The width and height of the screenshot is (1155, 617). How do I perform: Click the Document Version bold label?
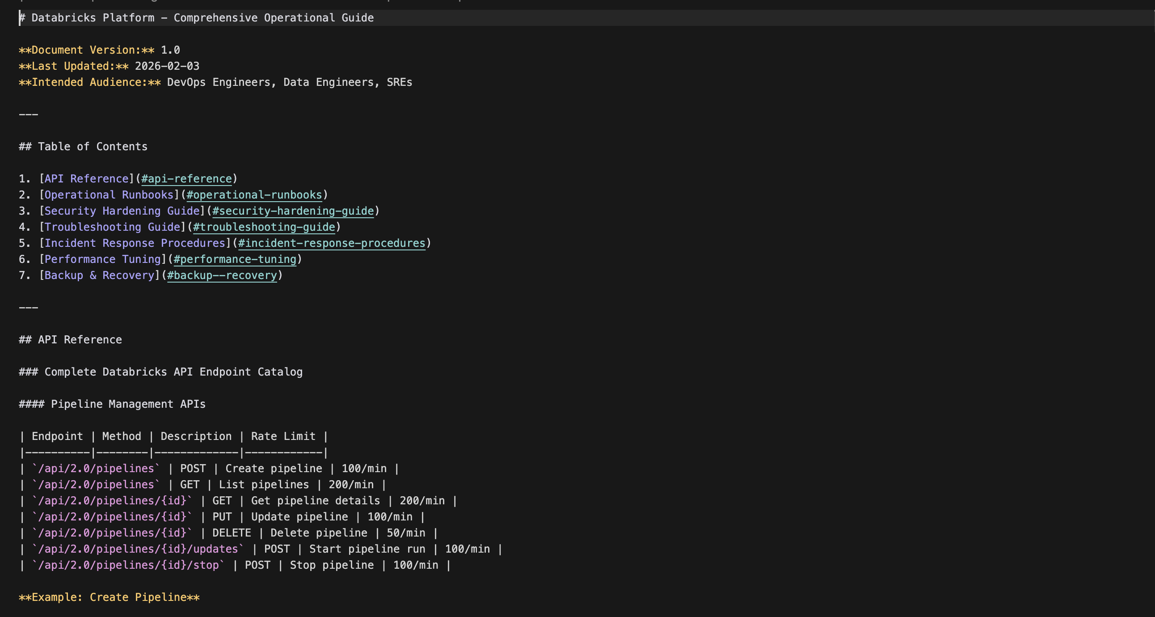86,50
